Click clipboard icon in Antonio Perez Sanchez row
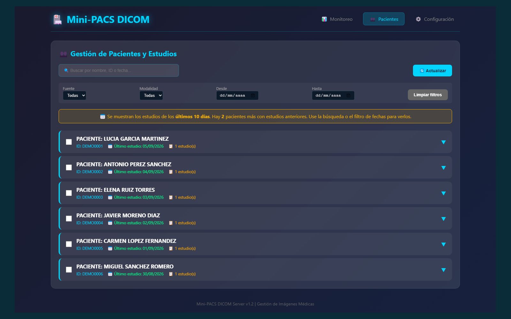The height and width of the screenshot is (319, 511). [171, 172]
